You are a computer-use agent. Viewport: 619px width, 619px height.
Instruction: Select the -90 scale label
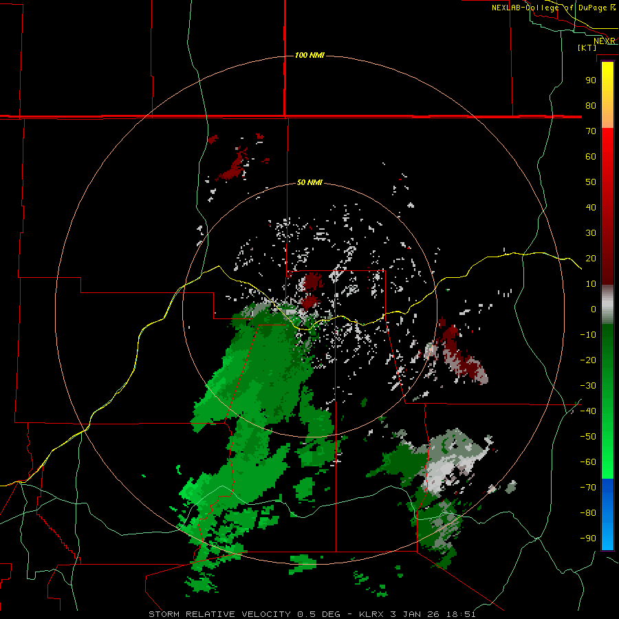[x=588, y=539]
